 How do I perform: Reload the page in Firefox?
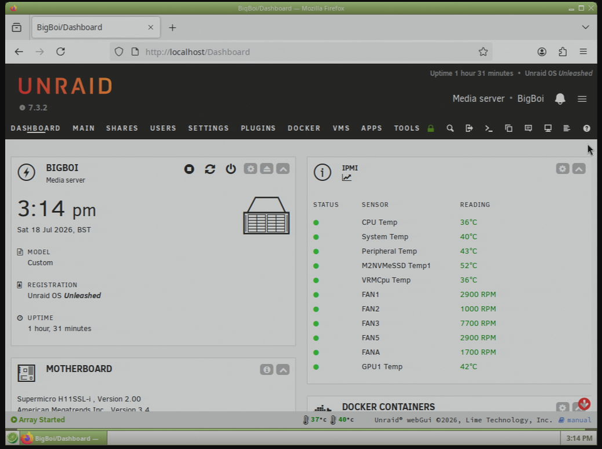click(x=61, y=52)
